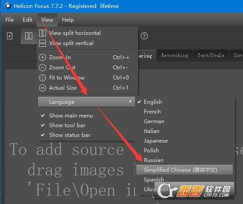Image resolution: width=243 pixels, height=204 pixels.
Task: Toggle Show tool bar option
Action: coord(87,125)
